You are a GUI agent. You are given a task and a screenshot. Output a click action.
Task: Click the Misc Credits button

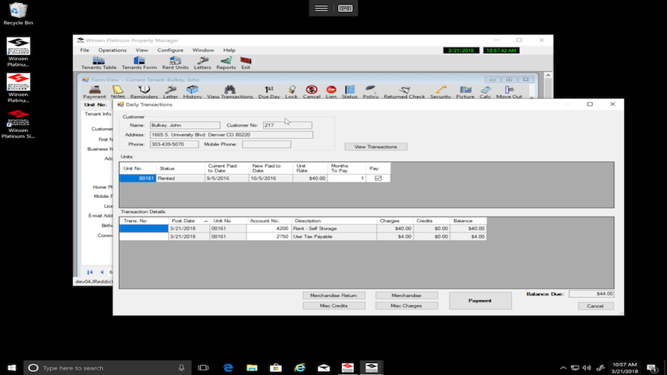(333, 305)
